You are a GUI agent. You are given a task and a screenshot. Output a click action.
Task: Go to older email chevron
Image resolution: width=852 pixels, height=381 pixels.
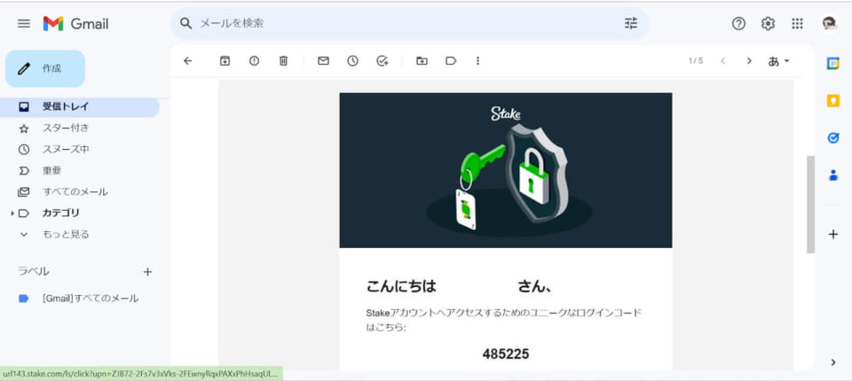pyautogui.click(x=749, y=61)
